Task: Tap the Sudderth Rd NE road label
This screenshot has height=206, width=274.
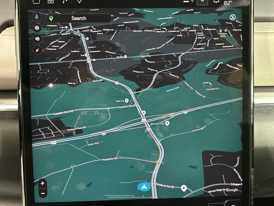Action: coord(165,185)
